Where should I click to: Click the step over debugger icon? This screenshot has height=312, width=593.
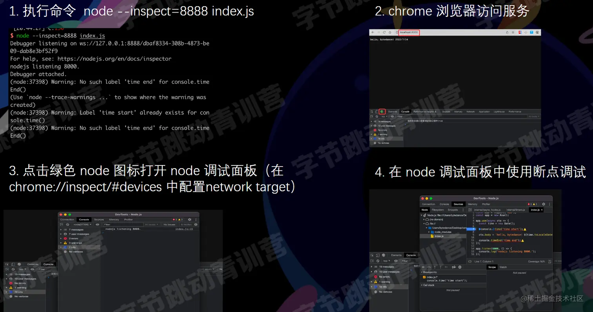429,267
